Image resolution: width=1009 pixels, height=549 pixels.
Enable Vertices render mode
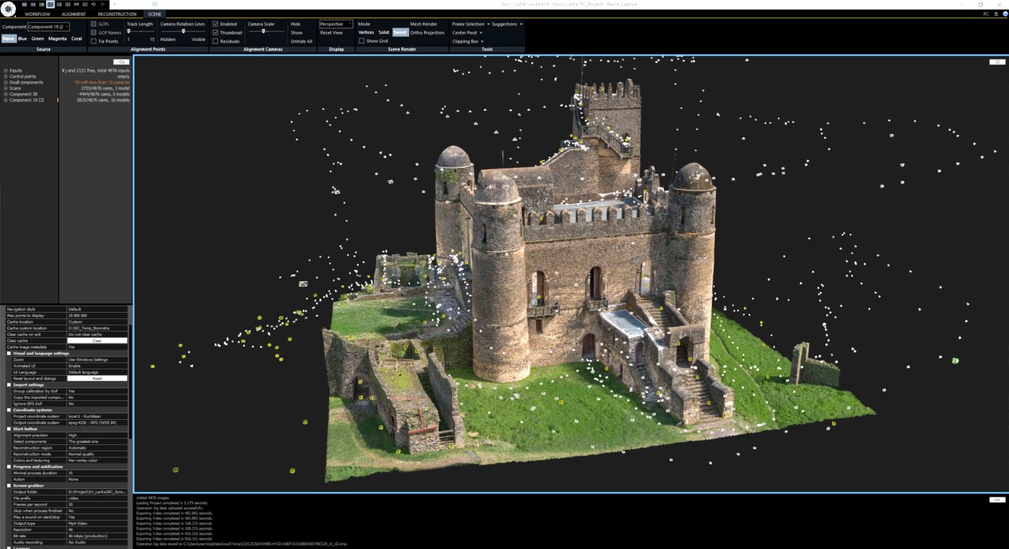(367, 32)
